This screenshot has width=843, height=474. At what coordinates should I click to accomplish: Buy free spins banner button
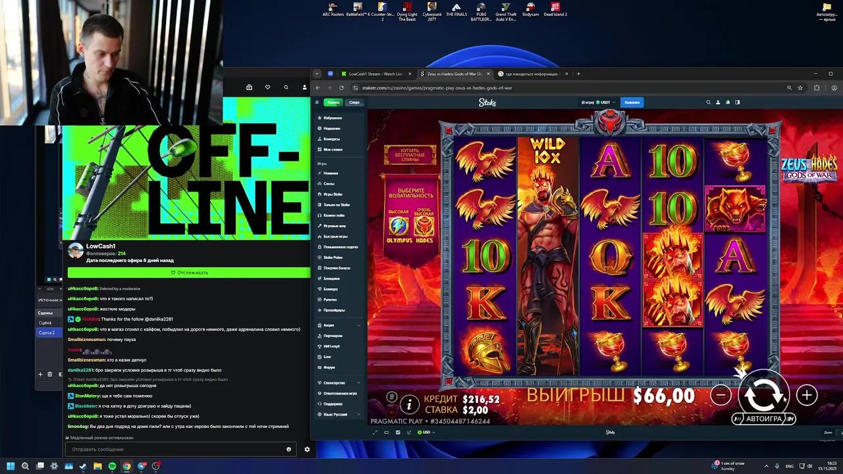coord(410,155)
